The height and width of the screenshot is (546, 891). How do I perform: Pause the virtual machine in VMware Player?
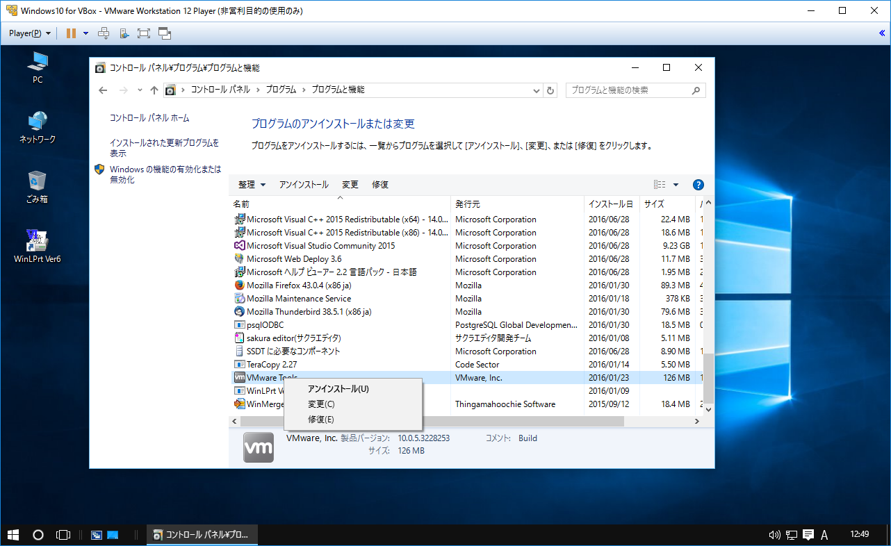click(71, 33)
